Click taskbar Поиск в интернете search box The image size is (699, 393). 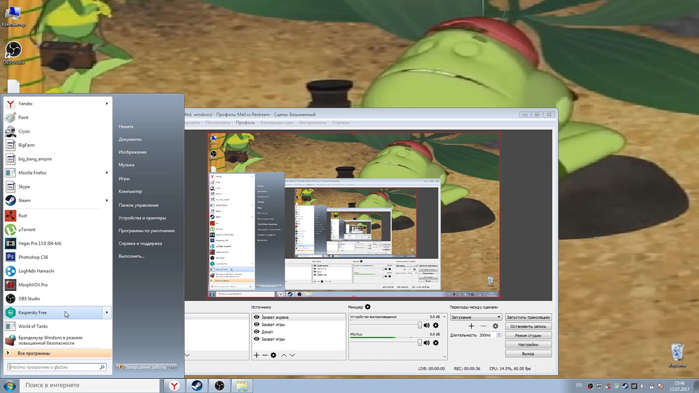[x=91, y=385]
